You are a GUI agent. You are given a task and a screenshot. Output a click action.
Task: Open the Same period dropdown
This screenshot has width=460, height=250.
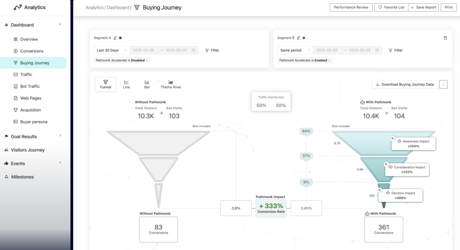click(x=295, y=50)
